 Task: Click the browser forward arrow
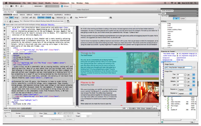click(x=8, y=21)
